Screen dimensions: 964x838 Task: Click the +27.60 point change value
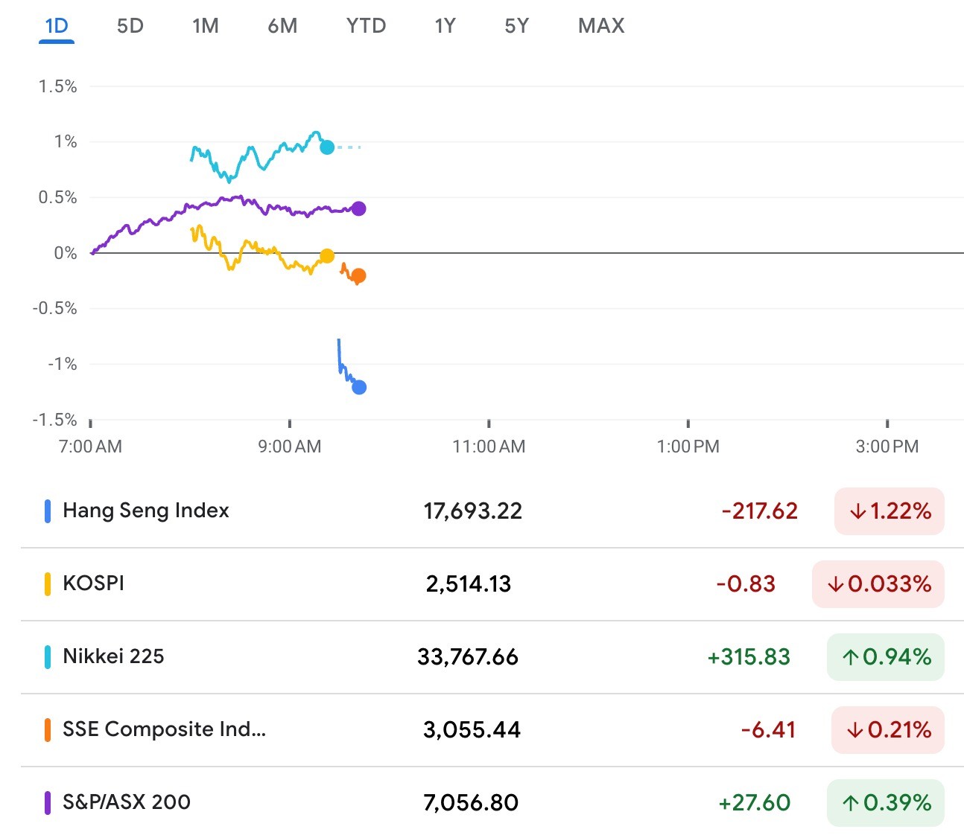click(754, 803)
